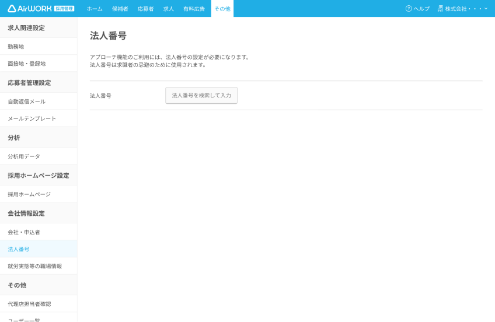This screenshot has width=495, height=322.
Task: Click その他 section heading in sidebar
Action: tap(17, 285)
